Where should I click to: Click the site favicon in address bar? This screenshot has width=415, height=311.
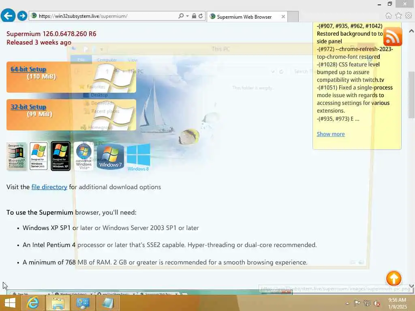pyautogui.click(x=34, y=16)
